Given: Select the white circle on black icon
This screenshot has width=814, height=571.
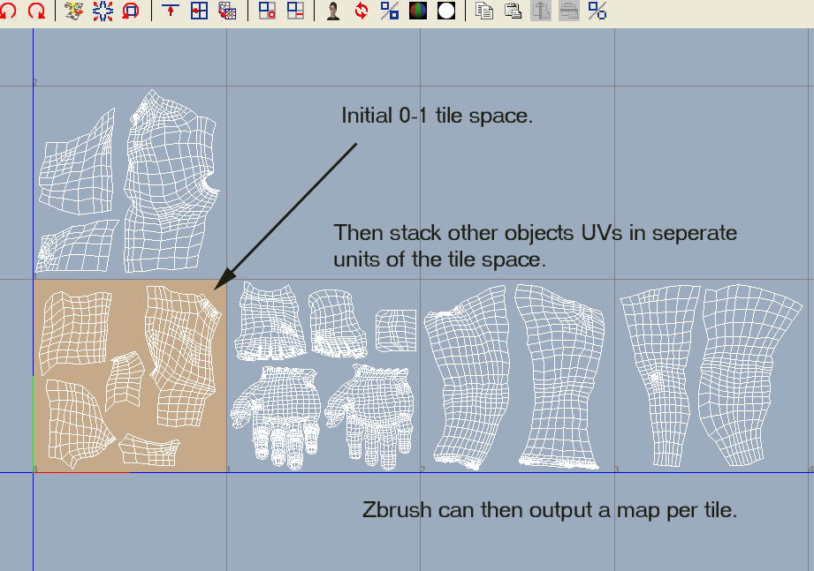Looking at the screenshot, I should coord(446,11).
